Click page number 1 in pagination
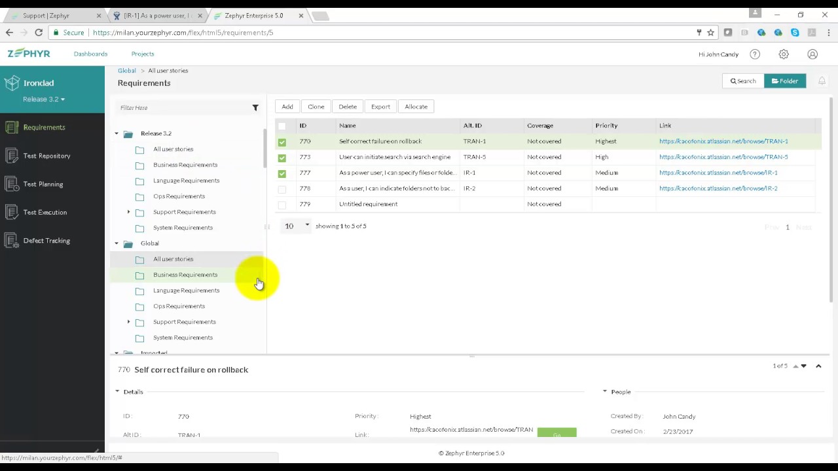The width and height of the screenshot is (838, 471). [x=788, y=227]
